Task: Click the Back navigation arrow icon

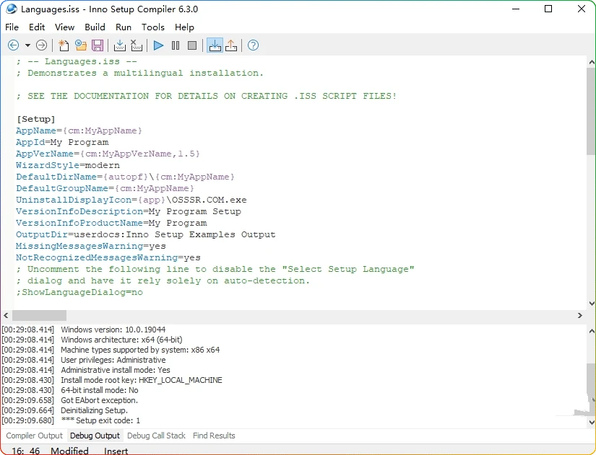Action: click(x=13, y=45)
